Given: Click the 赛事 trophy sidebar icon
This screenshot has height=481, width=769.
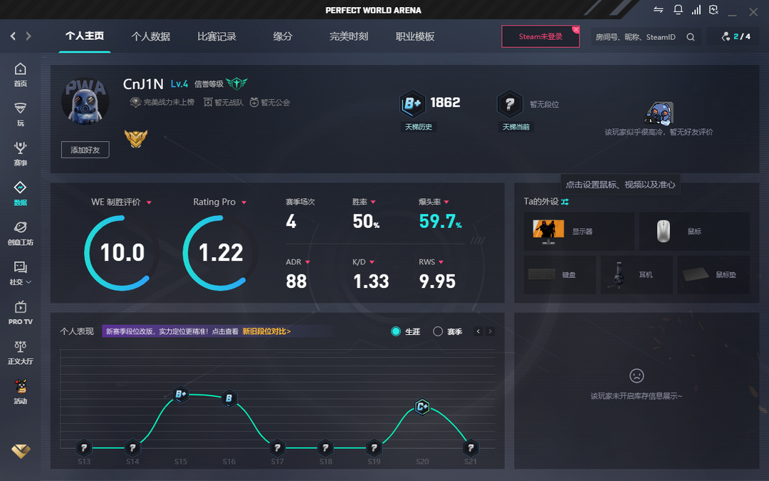Looking at the screenshot, I should pyautogui.click(x=20, y=152).
